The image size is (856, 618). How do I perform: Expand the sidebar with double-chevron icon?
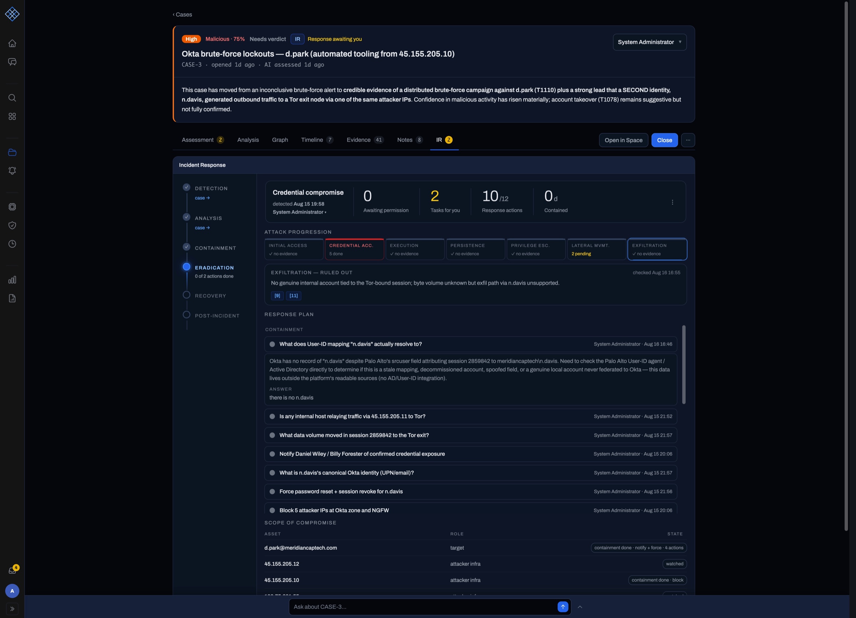click(x=12, y=609)
